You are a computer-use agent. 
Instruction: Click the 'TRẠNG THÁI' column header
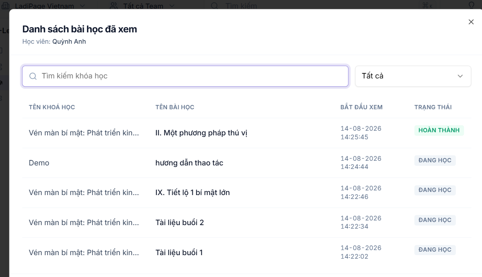point(433,107)
